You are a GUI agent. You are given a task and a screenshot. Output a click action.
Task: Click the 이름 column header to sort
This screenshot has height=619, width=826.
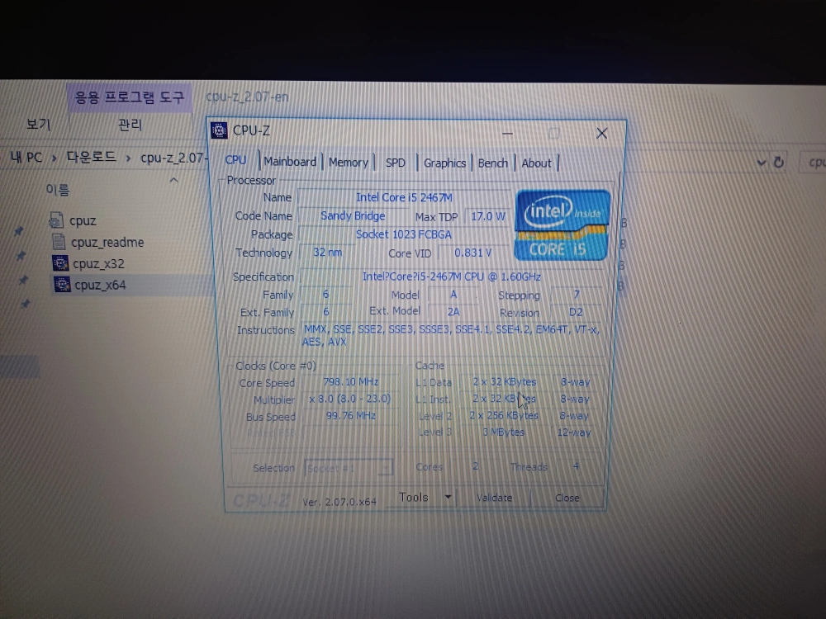pos(58,191)
